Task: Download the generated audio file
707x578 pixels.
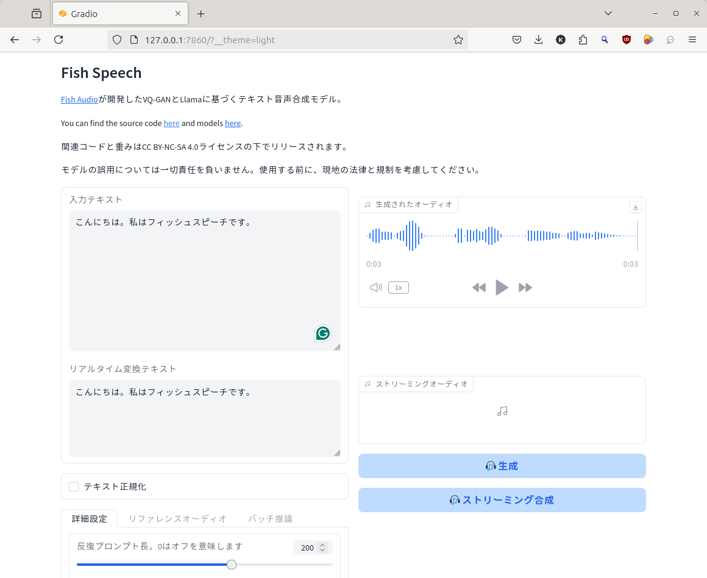Action: coord(635,207)
